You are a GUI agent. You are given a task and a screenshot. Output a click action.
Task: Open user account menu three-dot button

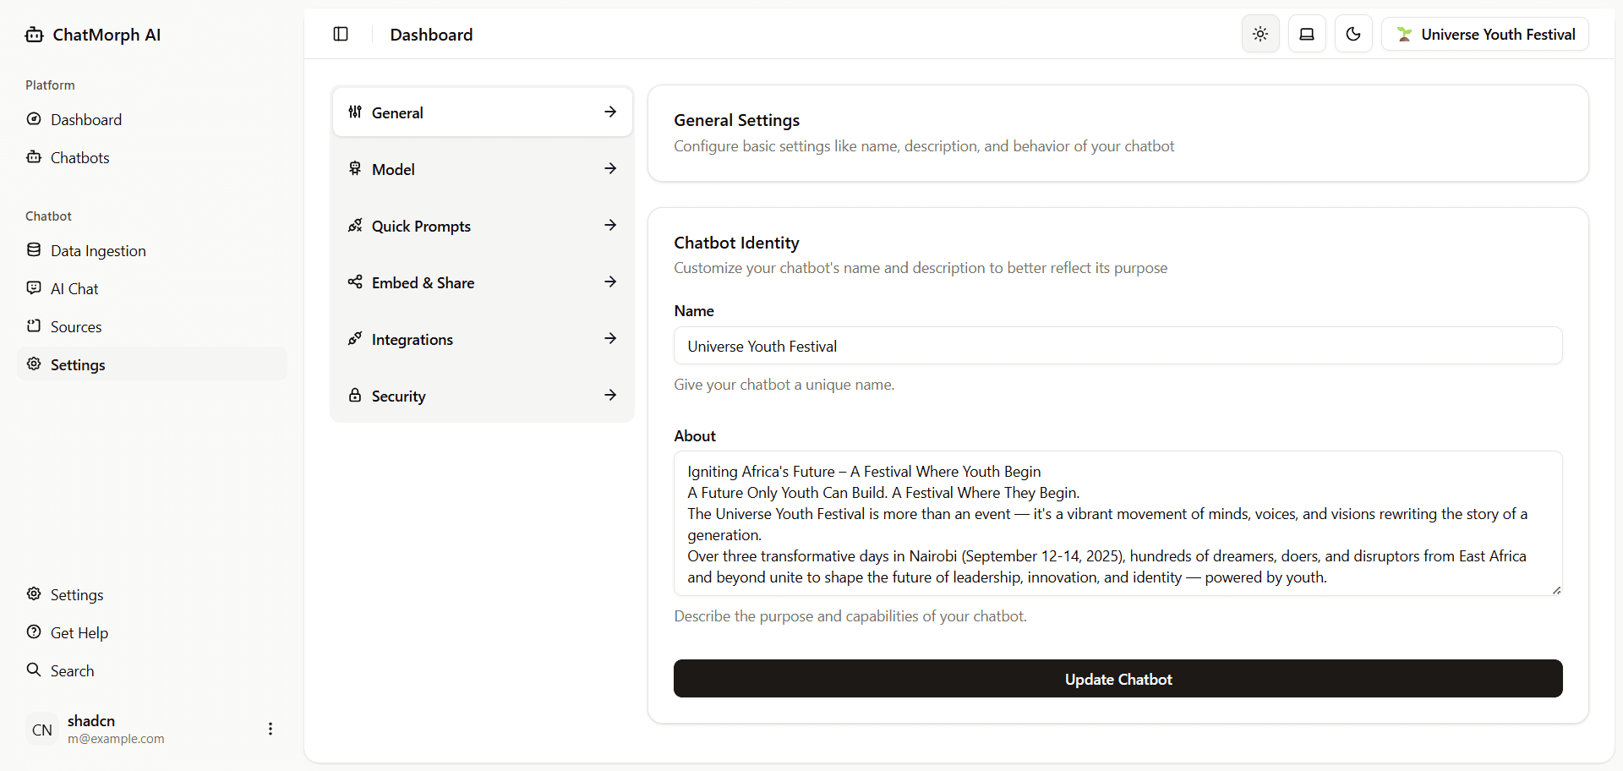270,729
